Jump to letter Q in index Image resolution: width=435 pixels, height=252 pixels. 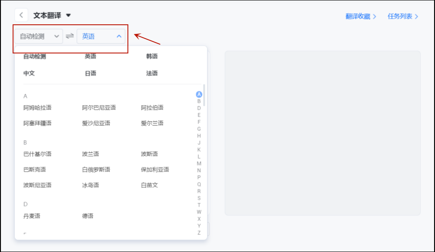coord(199,184)
